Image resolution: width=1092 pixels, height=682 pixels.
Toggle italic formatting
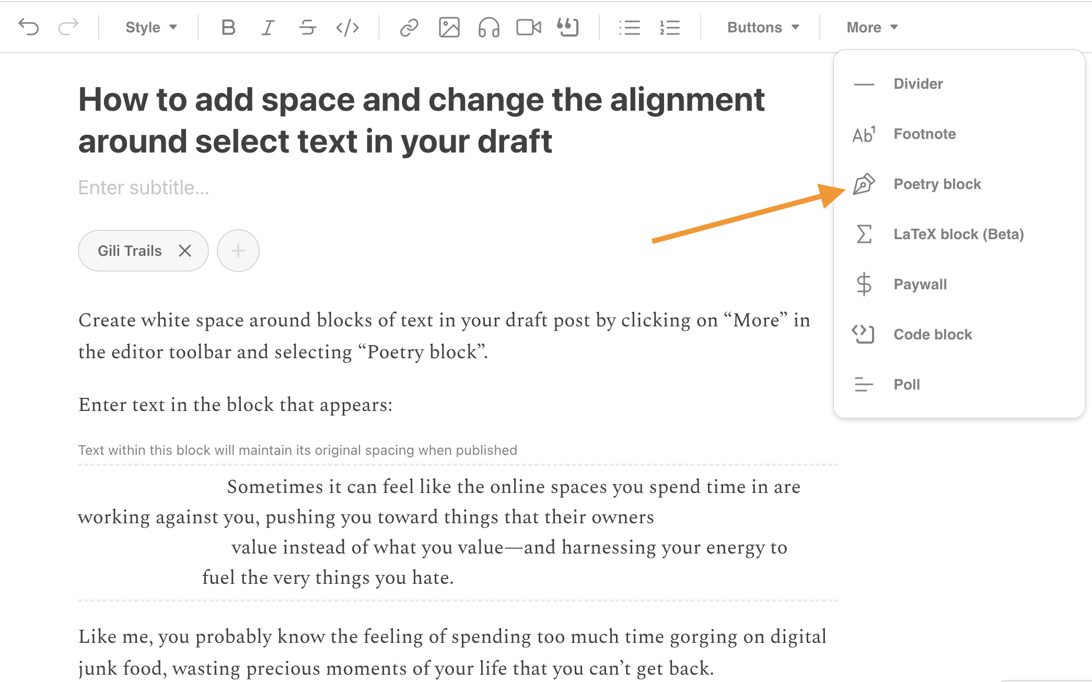pyautogui.click(x=267, y=27)
